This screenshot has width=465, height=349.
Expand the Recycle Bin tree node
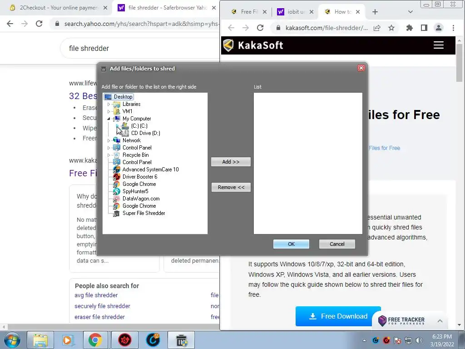click(109, 155)
